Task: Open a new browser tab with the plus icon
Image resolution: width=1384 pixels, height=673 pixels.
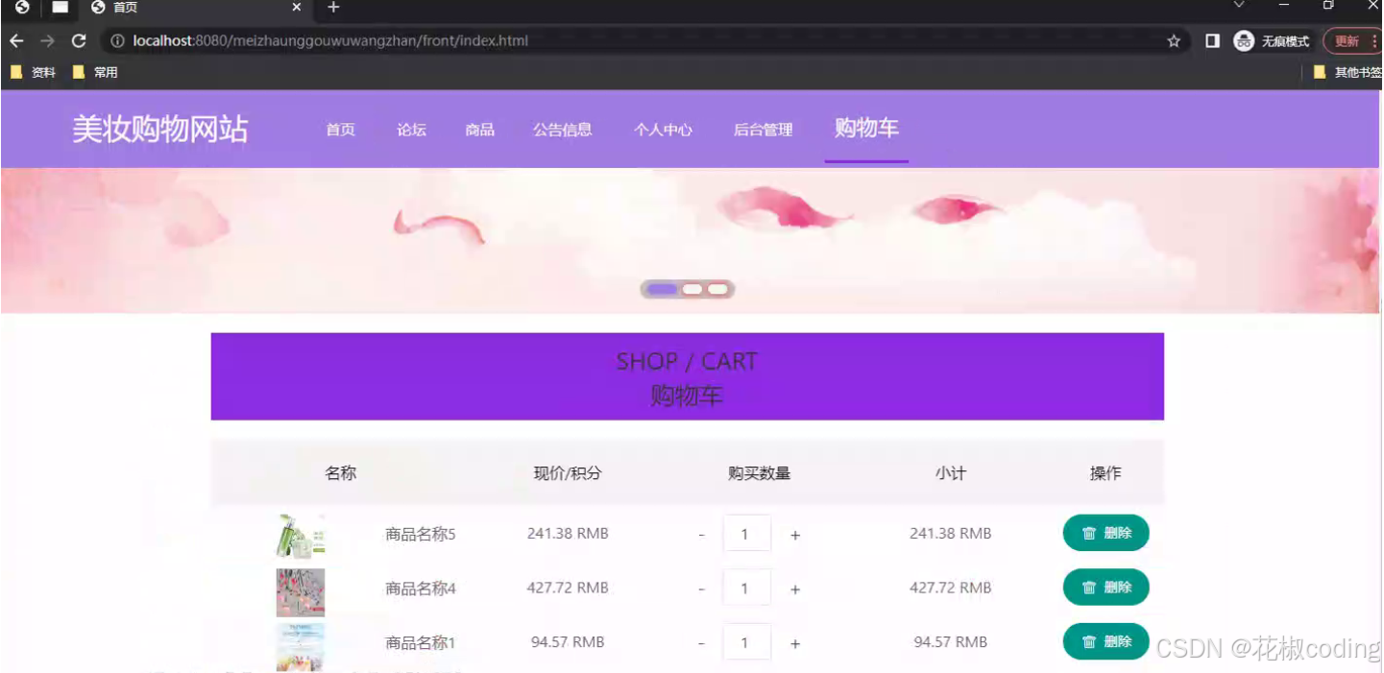Action: pos(332,10)
